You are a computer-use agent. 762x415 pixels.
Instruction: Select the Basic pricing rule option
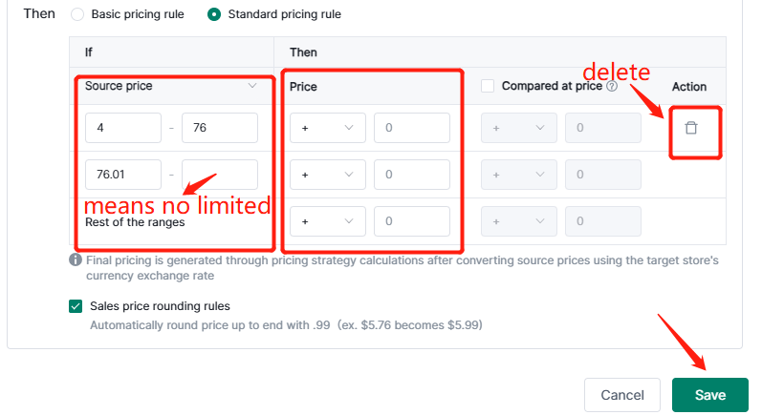pos(77,14)
